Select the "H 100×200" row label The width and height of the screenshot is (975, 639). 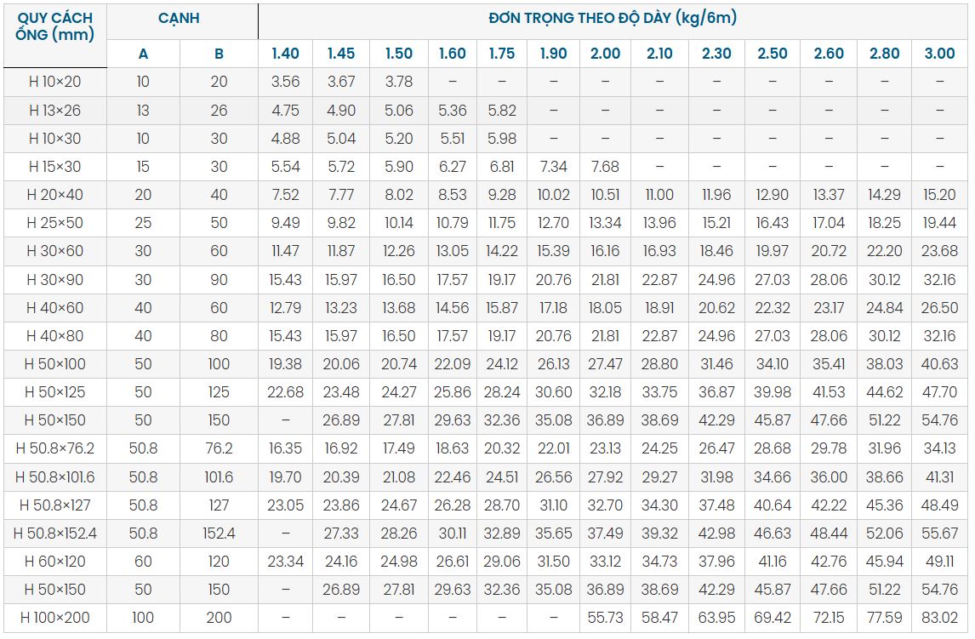tap(54, 617)
